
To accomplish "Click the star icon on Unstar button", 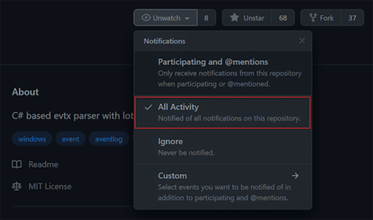I will click(234, 18).
